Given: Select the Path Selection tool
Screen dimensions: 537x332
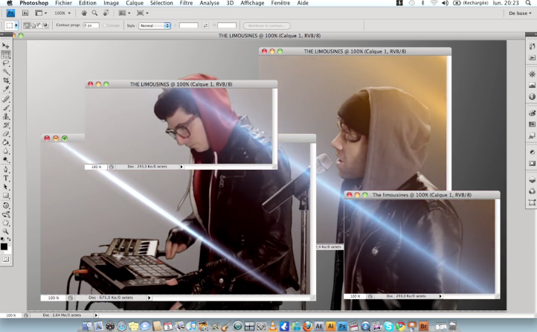Looking at the screenshot, I should click(6, 187).
